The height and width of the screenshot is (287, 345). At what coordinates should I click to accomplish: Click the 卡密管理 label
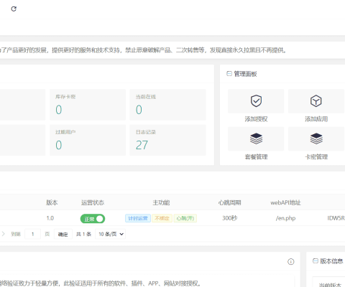[x=316, y=157]
